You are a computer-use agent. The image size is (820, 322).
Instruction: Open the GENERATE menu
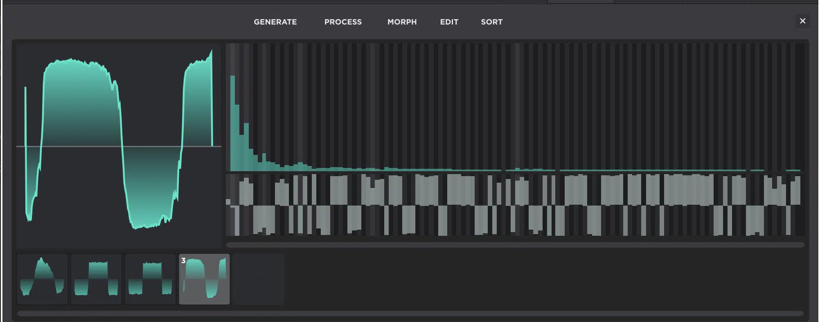click(x=275, y=22)
